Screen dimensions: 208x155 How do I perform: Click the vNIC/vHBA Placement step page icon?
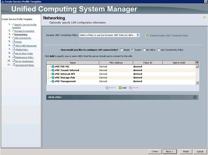13,45
